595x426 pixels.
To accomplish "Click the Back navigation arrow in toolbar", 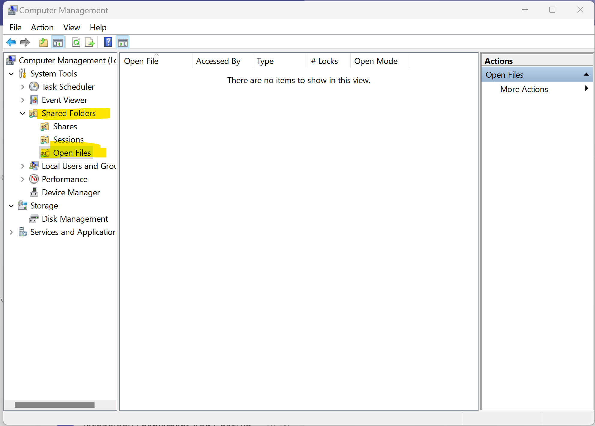I will (x=11, y=42).
